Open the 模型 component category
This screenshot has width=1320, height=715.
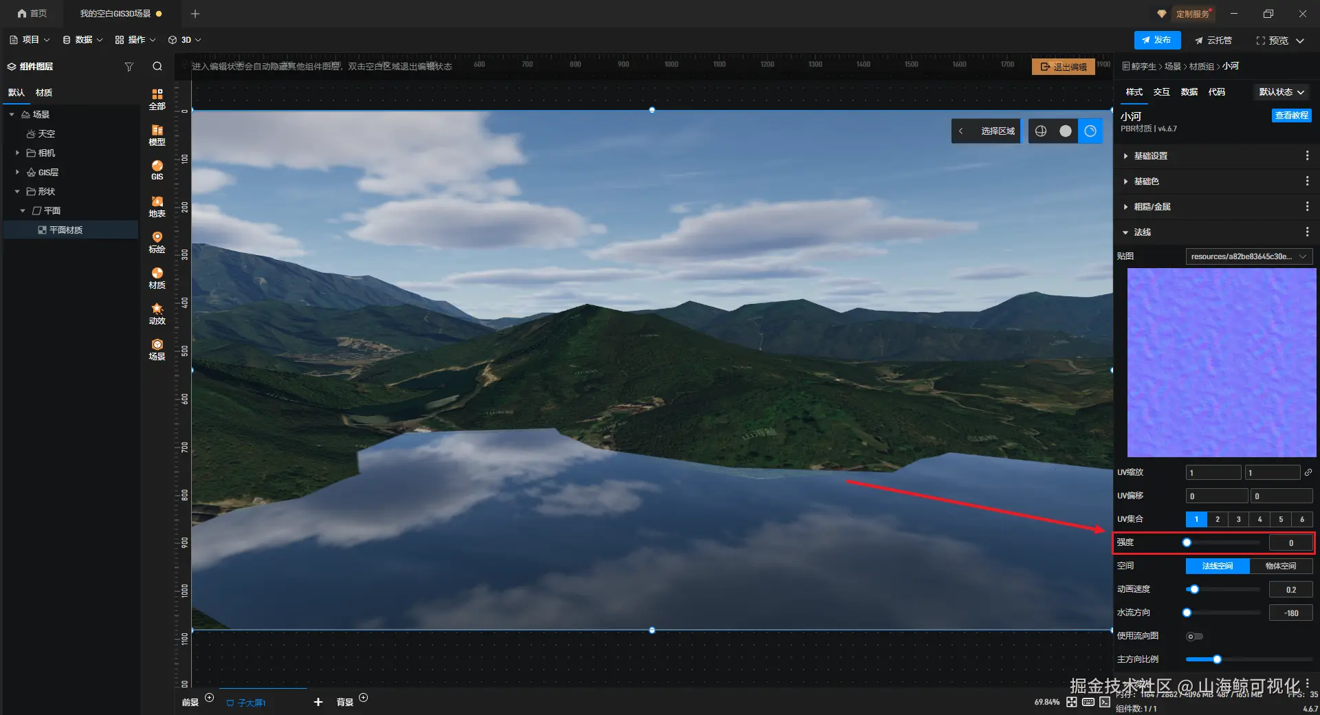click(x=157, y=135)
